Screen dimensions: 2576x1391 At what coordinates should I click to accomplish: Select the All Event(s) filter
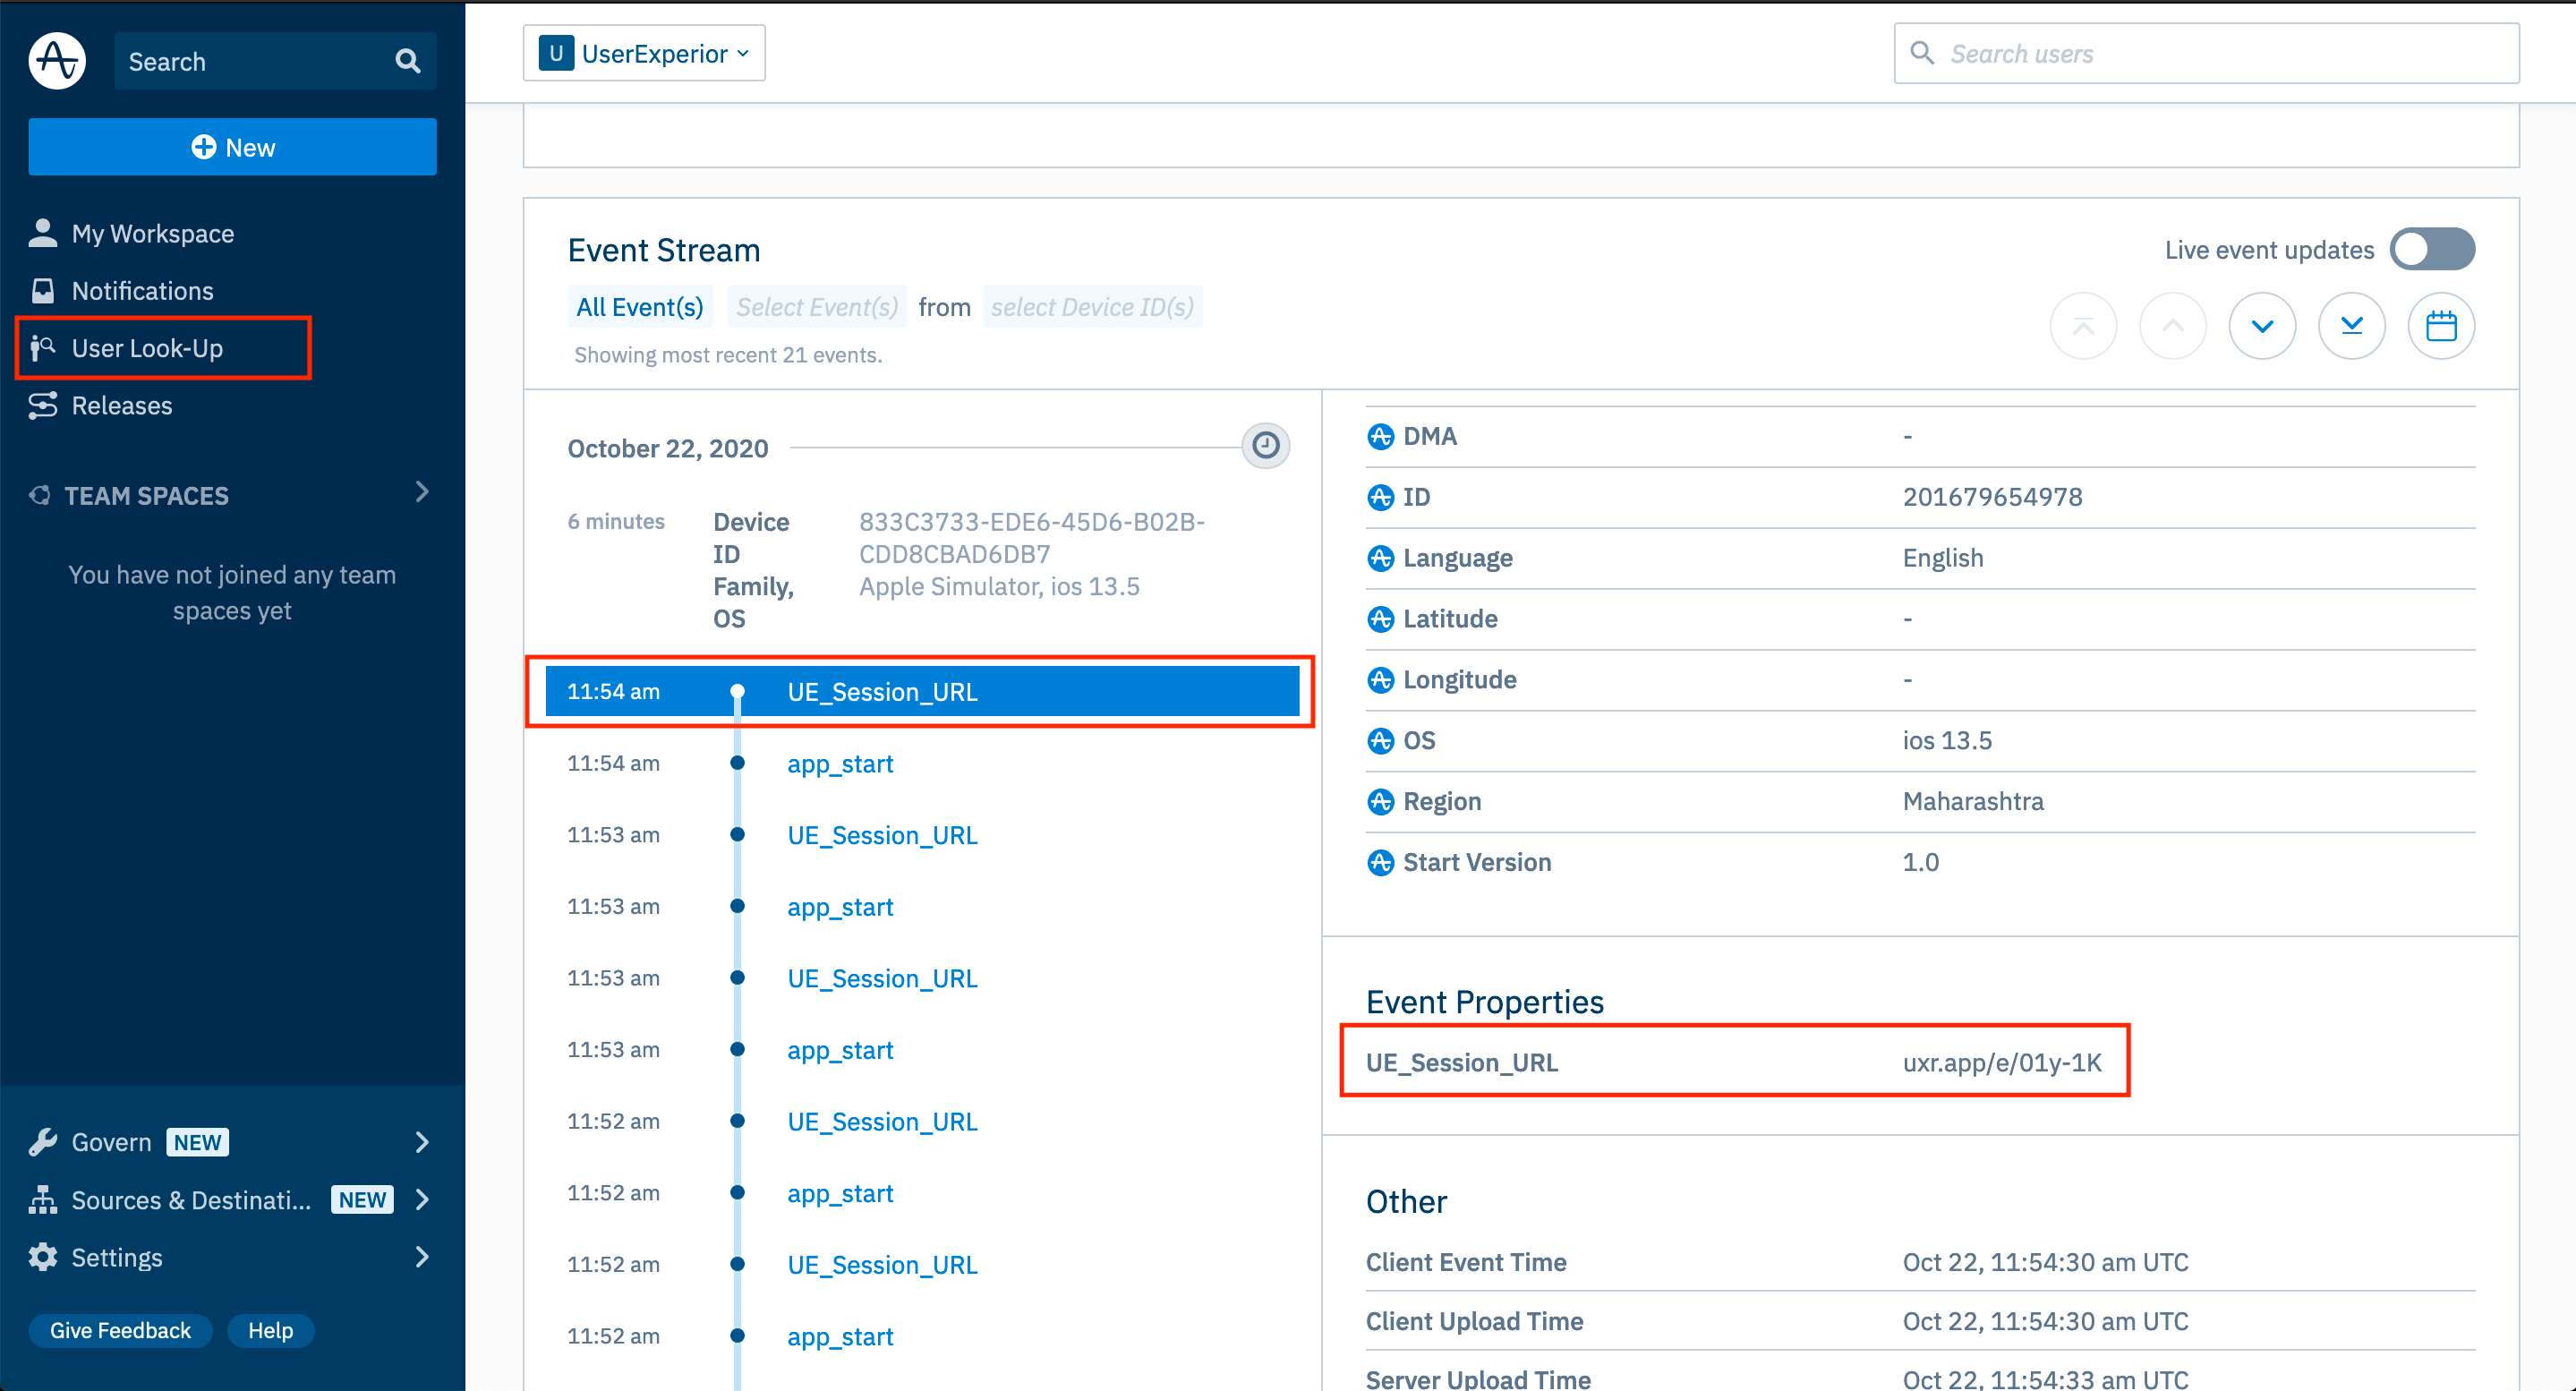tap(640, 307)
